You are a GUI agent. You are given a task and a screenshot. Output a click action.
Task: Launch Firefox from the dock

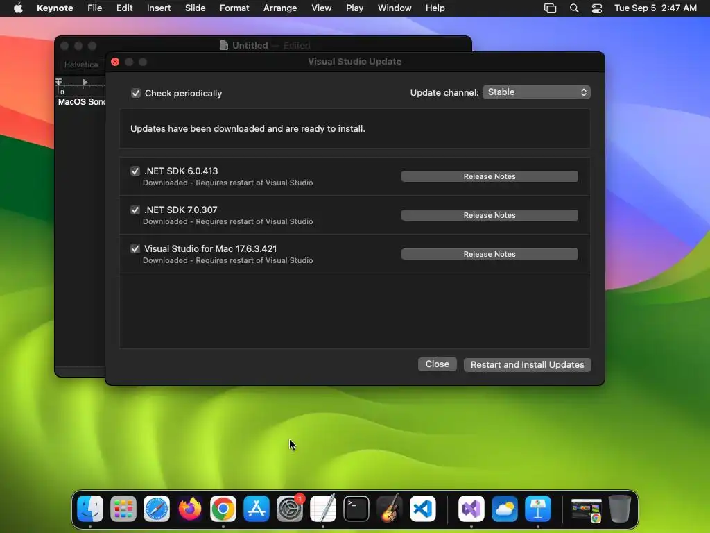190,509
